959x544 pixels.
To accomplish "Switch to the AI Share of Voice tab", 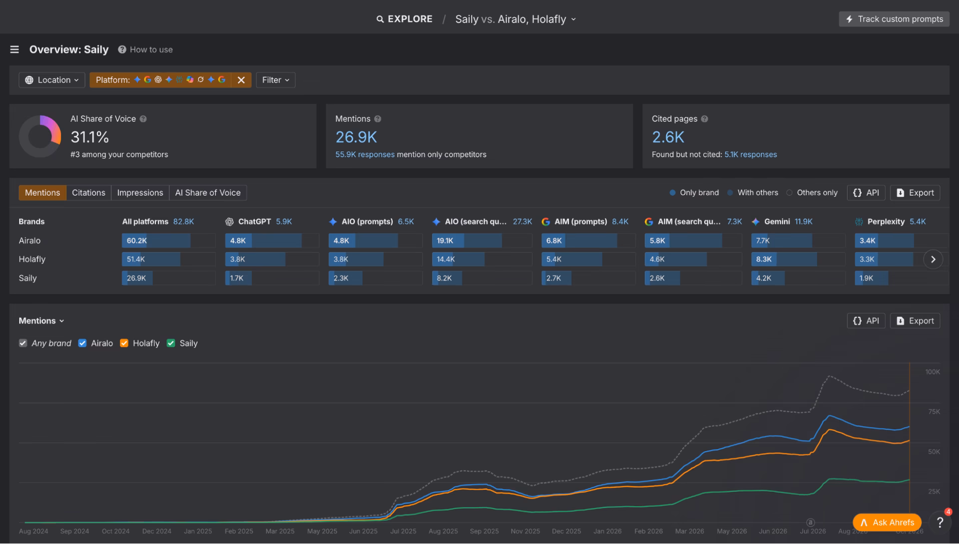I will coord(208,193).
